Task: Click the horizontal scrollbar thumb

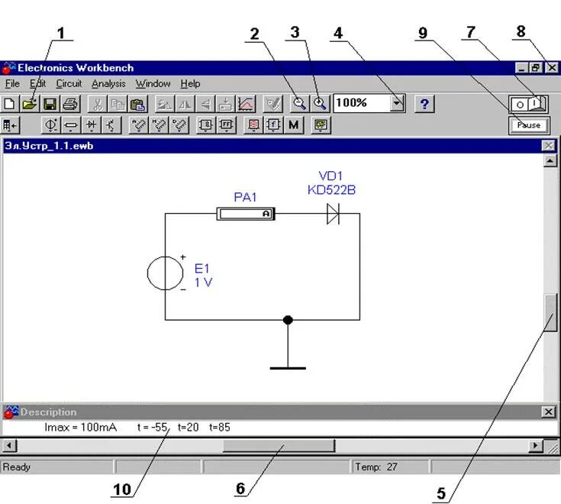Action: tap(279, 446)
